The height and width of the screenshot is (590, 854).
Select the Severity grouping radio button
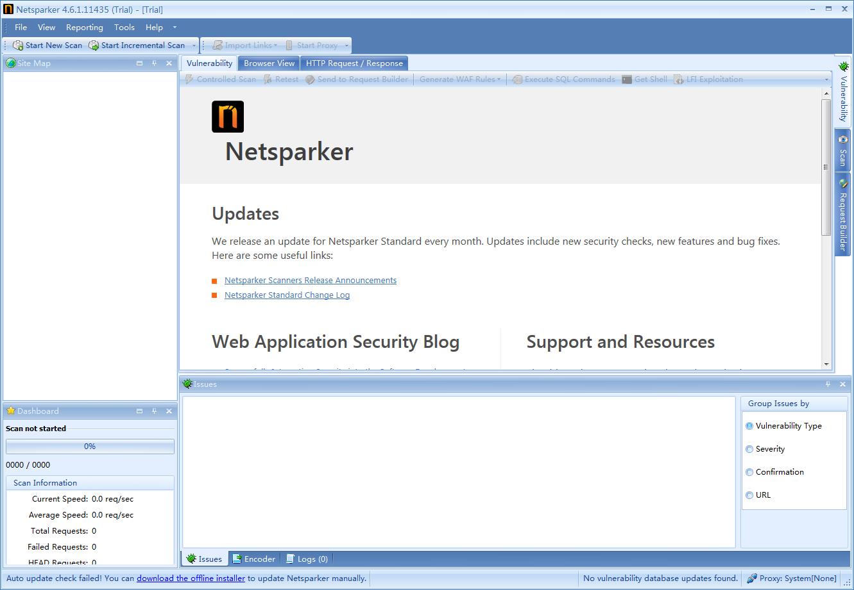tap(749, 449)
